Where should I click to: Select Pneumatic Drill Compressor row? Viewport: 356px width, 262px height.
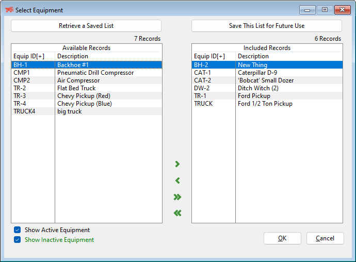(x=95, y=73)
